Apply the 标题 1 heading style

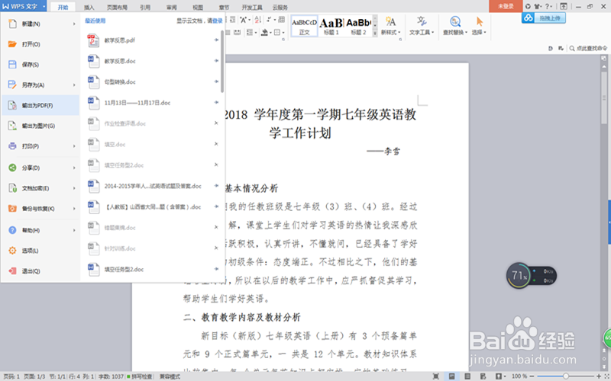click(331, 26)
